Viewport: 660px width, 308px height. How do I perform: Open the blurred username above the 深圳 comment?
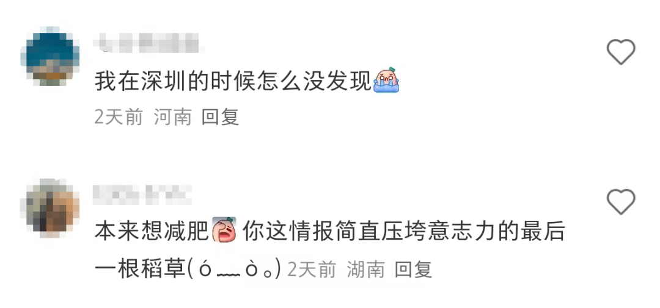coord(148,43)
